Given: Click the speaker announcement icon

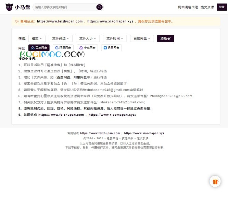Looking at the screenshot, I should pos(17,21).
